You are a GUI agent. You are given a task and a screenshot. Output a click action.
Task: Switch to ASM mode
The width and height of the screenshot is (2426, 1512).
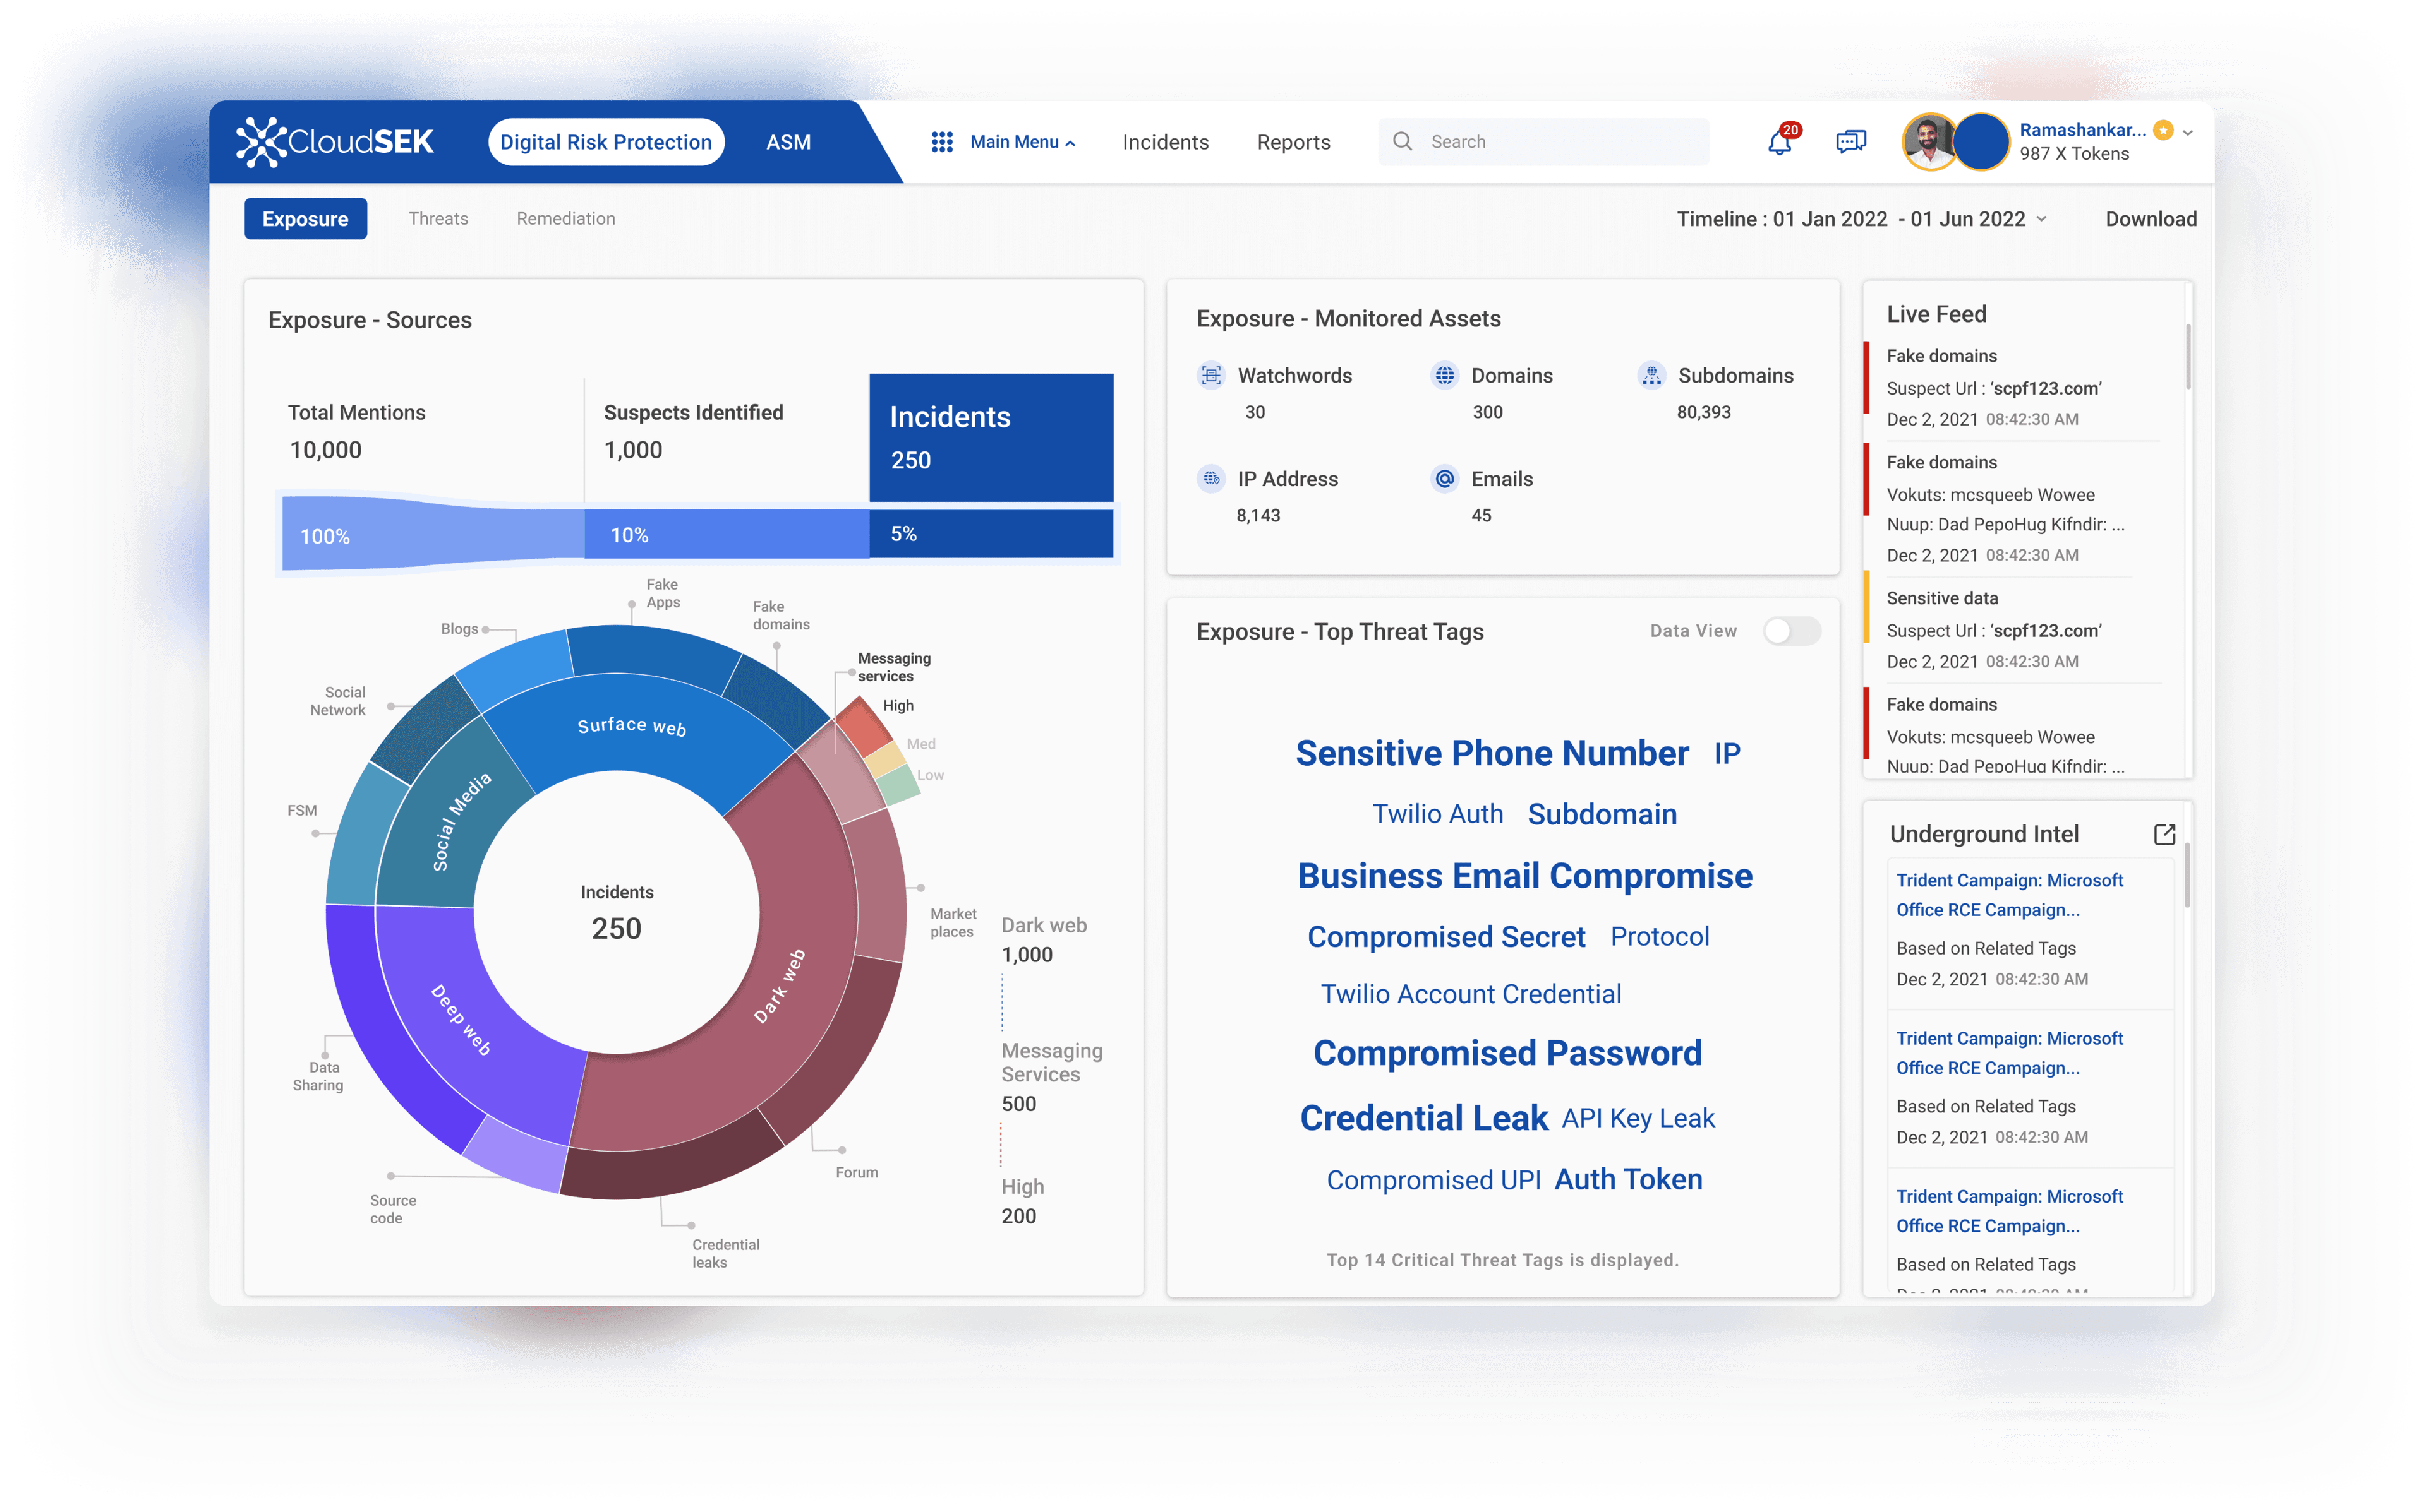788,142
